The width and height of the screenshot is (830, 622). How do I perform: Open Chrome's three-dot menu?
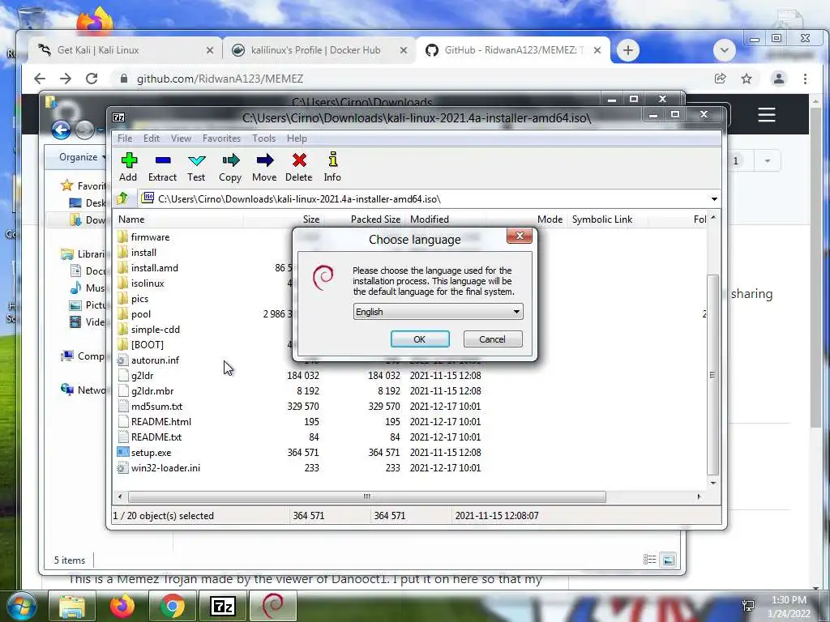point(805,79)
